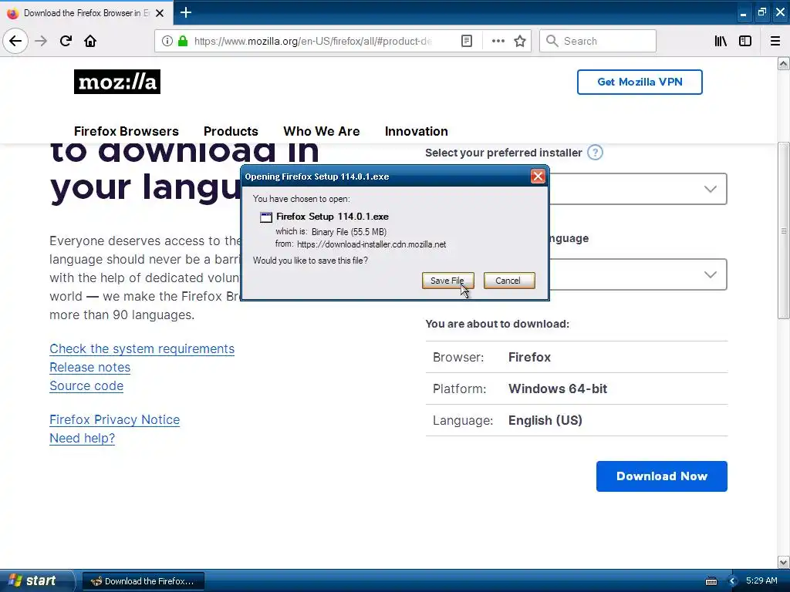
Task: Close the Opening Firefox Setup dialog
Action: coord(538,177)
